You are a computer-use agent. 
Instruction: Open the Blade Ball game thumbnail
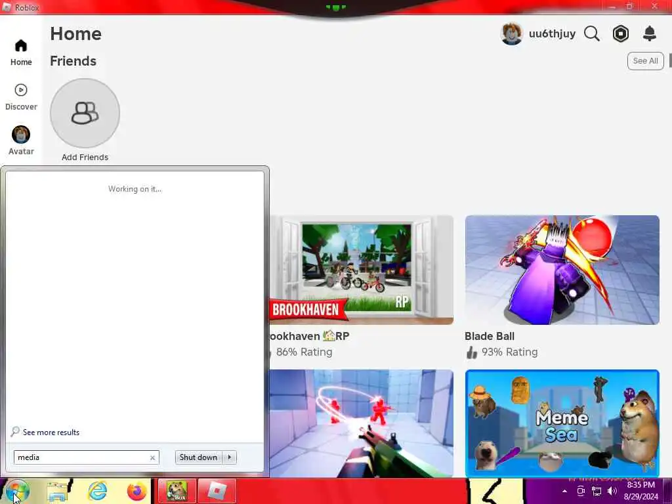click(x=562, y=270)
